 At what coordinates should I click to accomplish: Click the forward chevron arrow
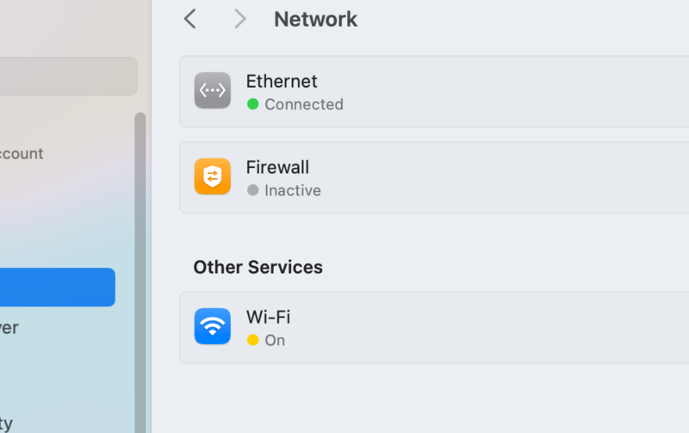tap(239, 19)
